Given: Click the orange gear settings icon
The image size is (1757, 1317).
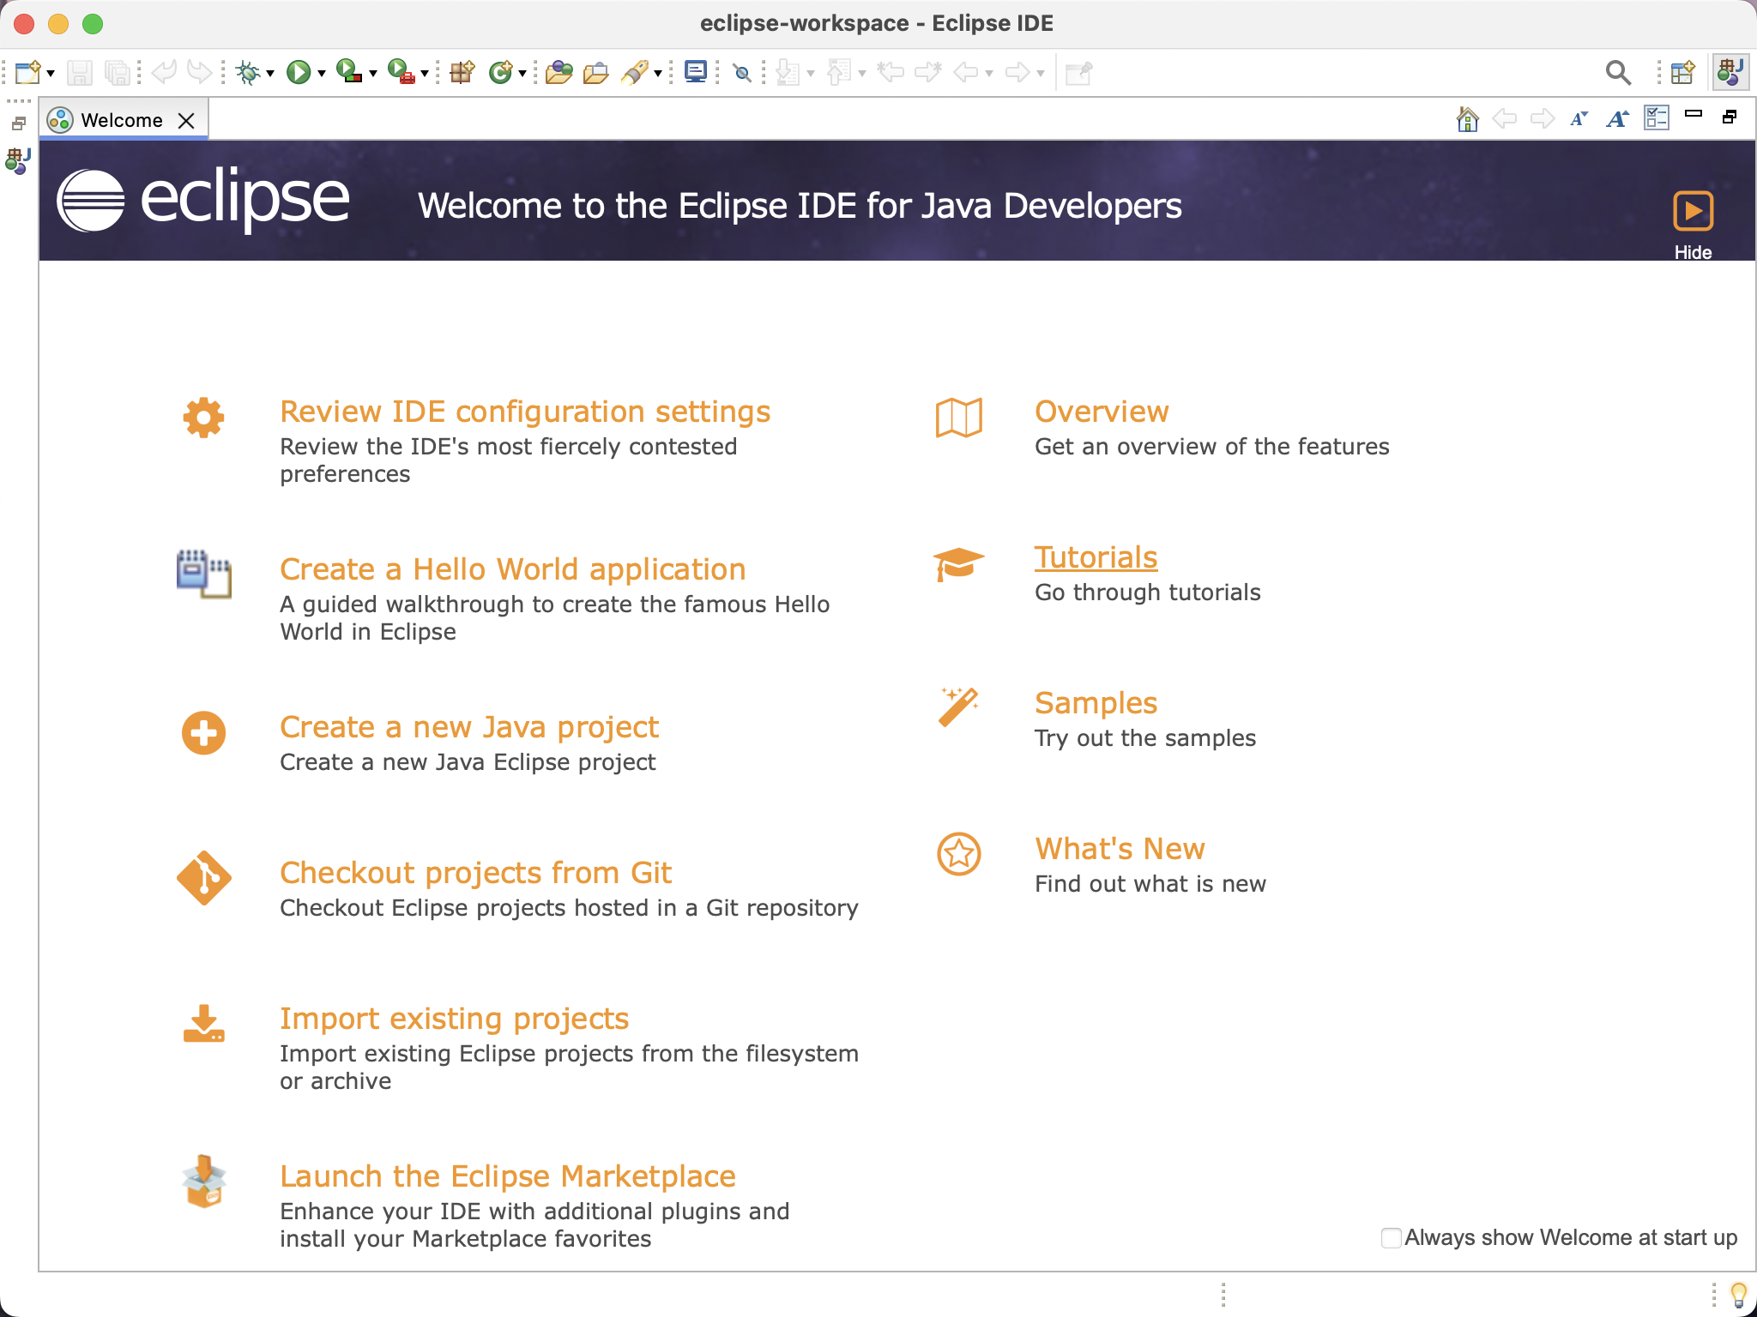Looking at the screenshot, I should 203,418.
